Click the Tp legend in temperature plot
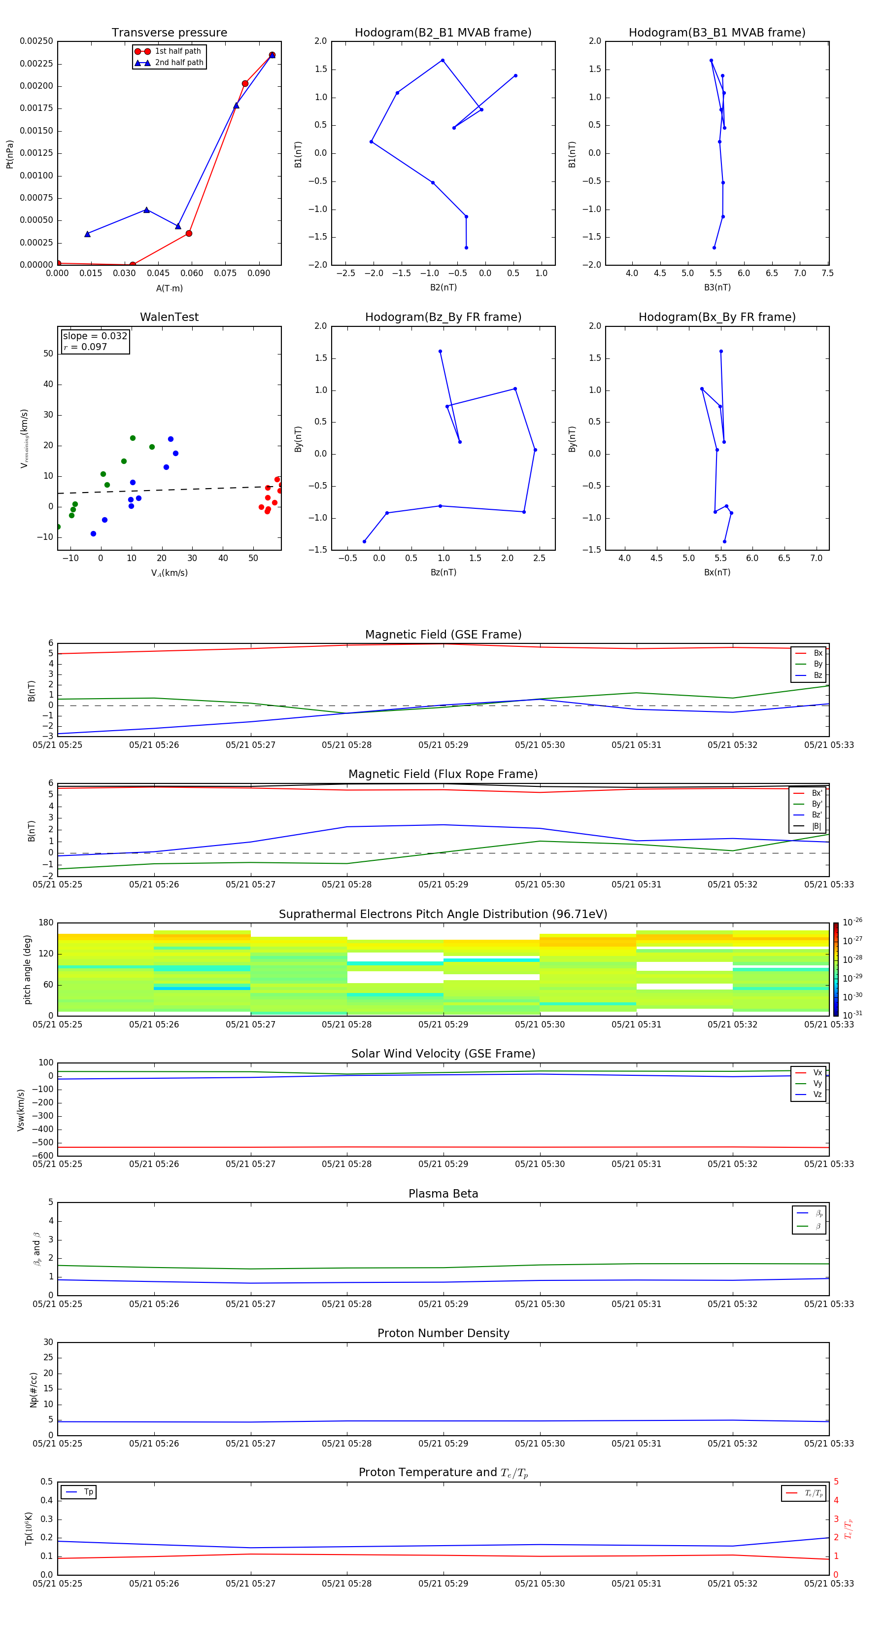Image resolution: width=887 pixels, height=1627 pixels. point(79,1492)
